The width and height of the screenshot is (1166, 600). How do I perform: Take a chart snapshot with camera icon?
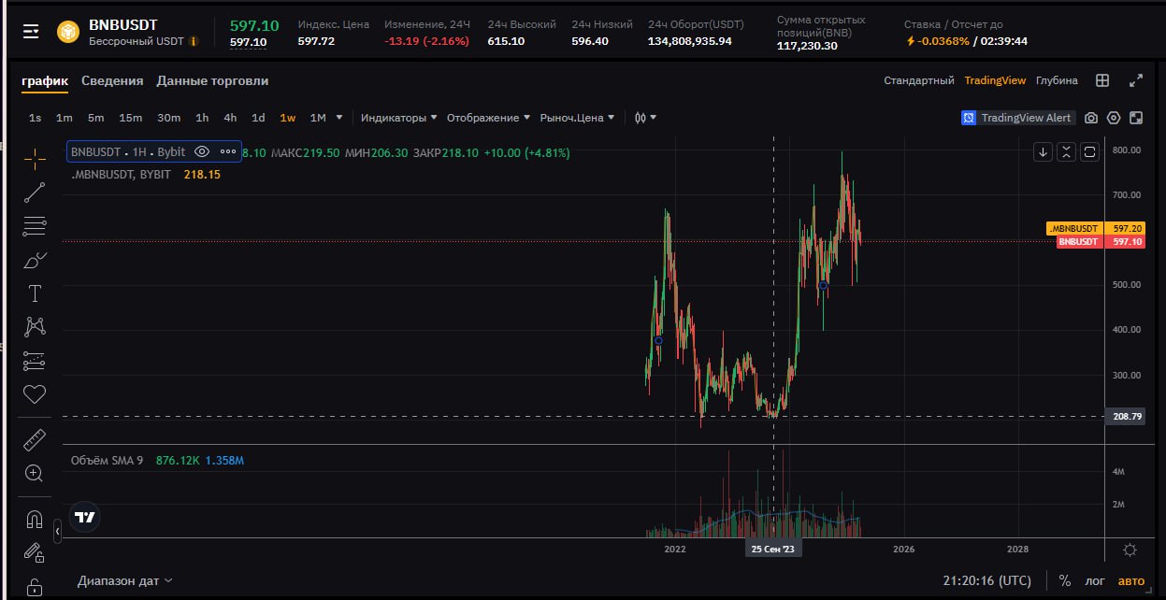pos(1090,118)
